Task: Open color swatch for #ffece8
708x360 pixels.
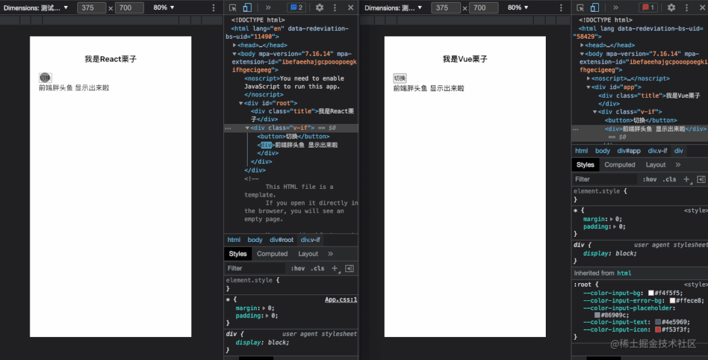Action: click(x=673, y=300)
